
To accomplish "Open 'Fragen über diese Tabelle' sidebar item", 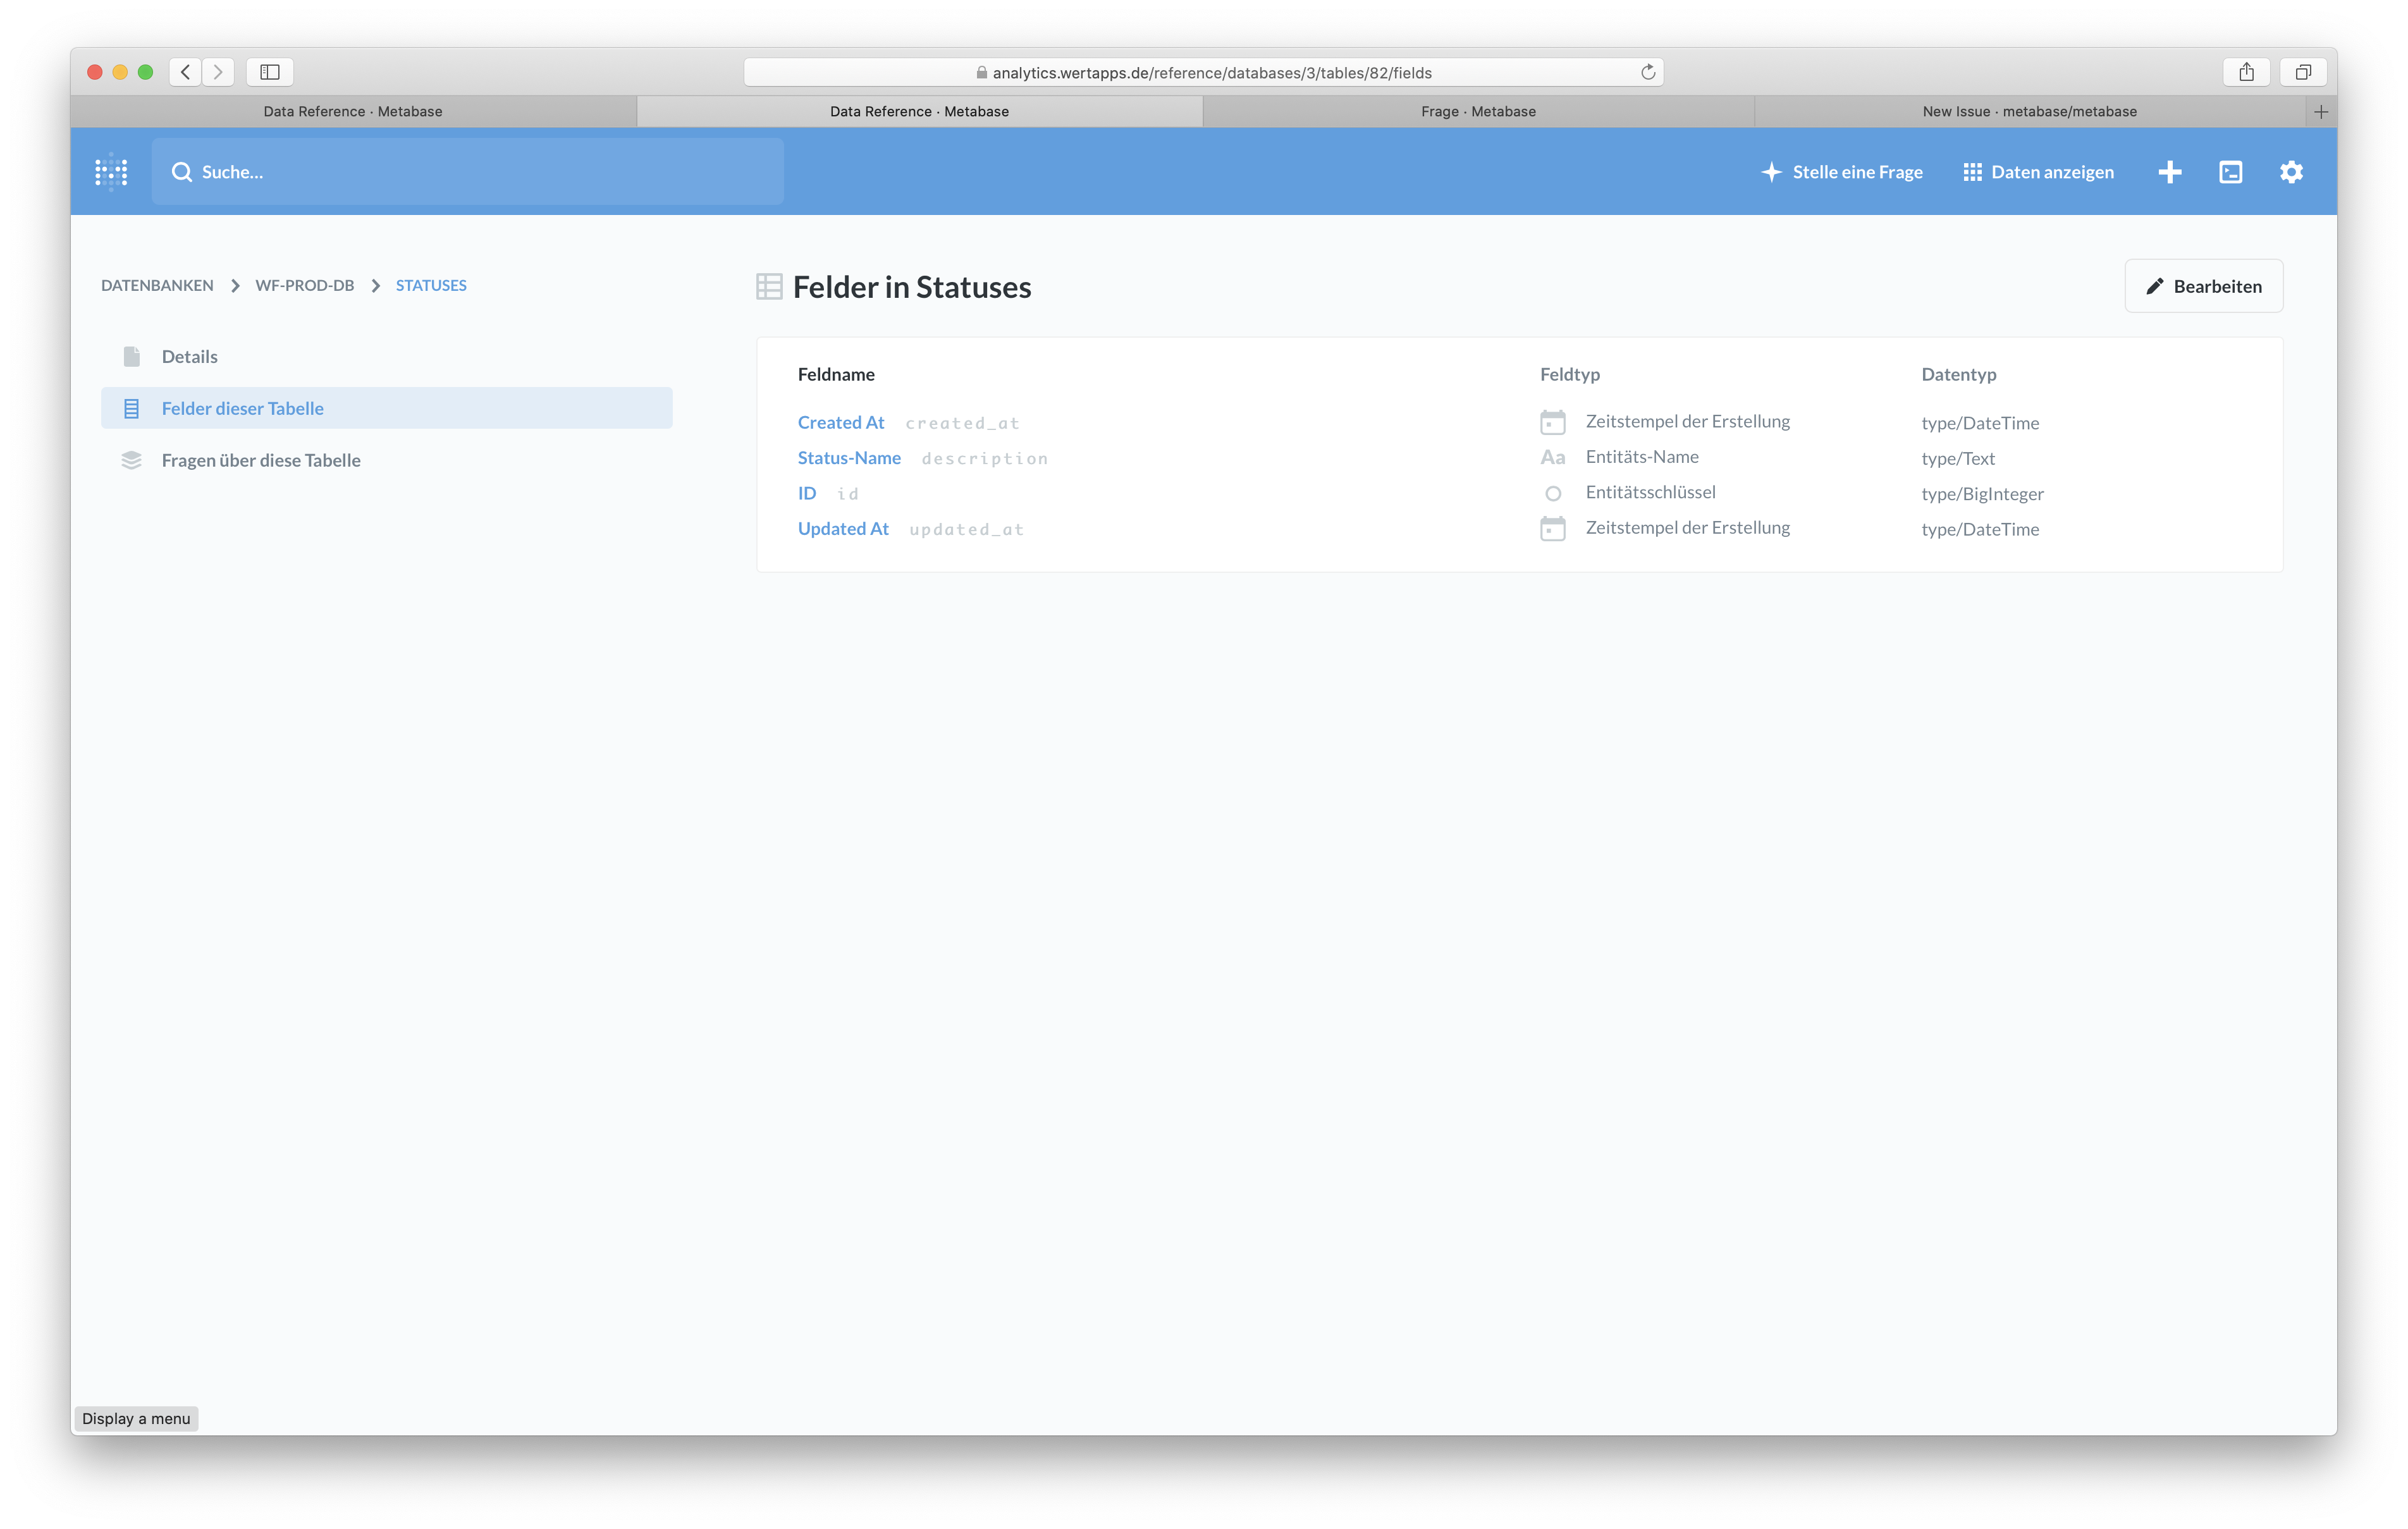I will pos(260,460).
